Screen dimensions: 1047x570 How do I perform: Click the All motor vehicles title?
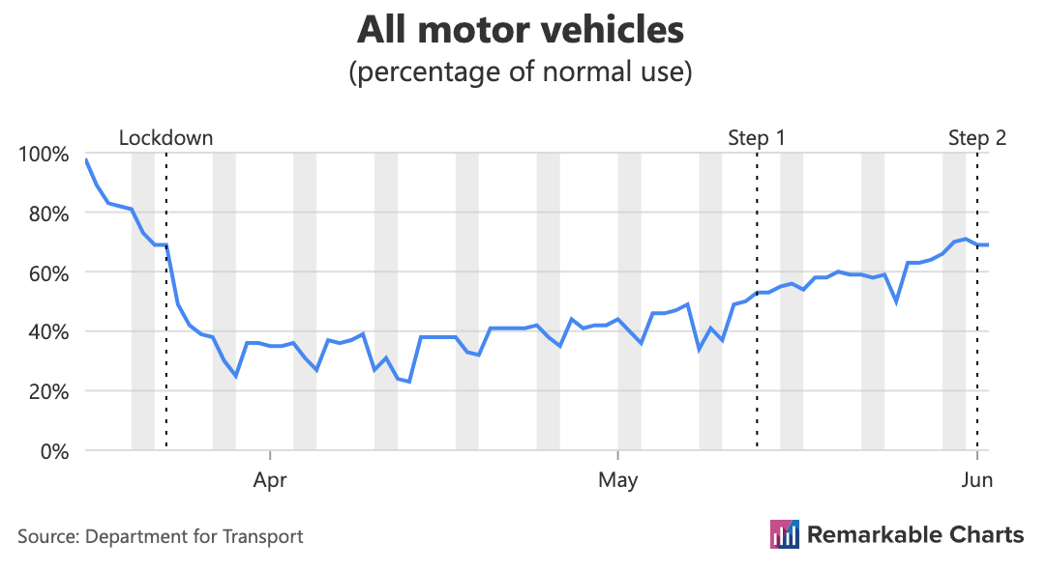521,30
